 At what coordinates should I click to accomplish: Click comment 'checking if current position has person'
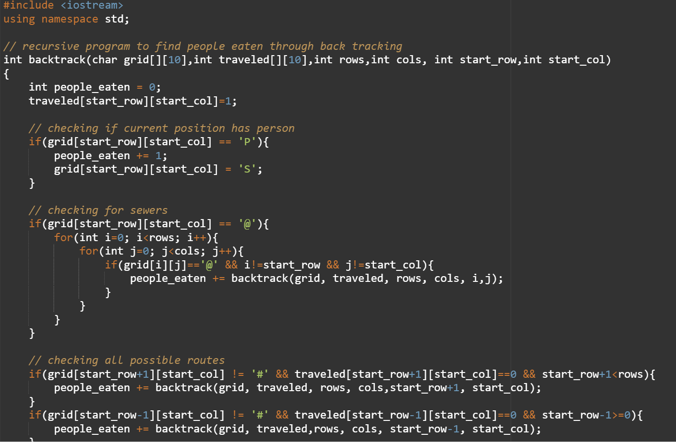pos(162,128)
